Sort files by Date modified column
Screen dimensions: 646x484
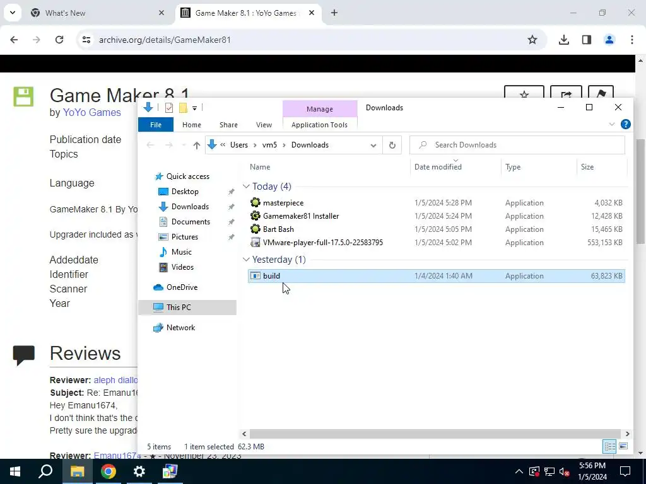[438, 167]
